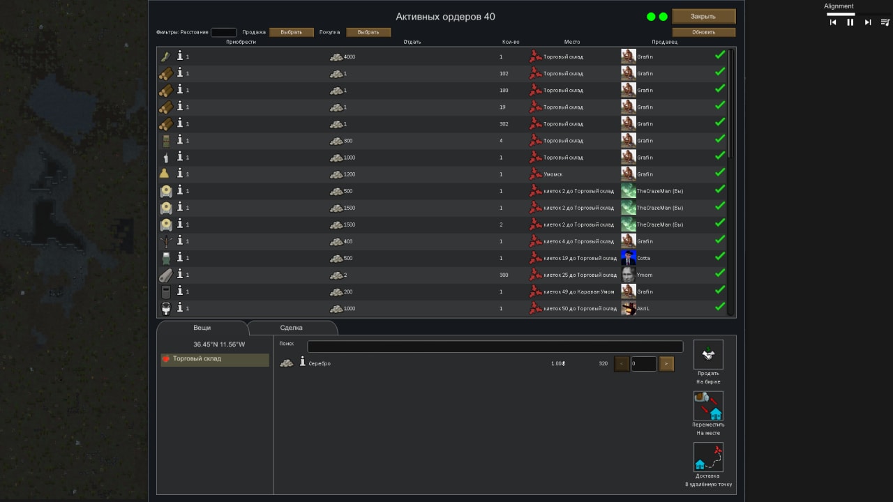The image size is (893, 502).
Task: Click the Продать на бирже handshake icon
Action: (708, 354)
